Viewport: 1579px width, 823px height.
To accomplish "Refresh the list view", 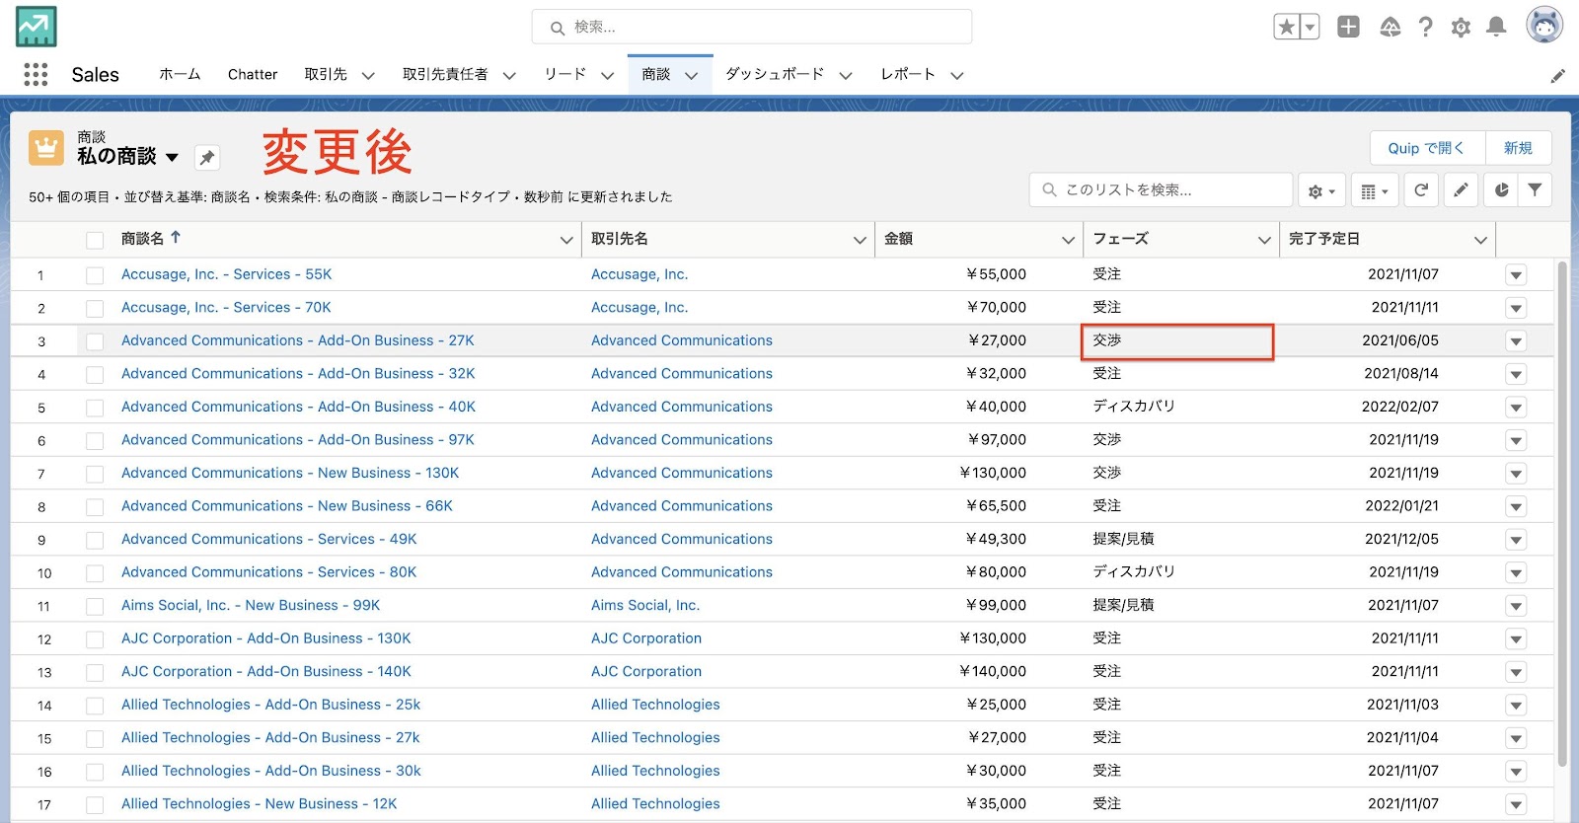I will [x=1421, y=190].
